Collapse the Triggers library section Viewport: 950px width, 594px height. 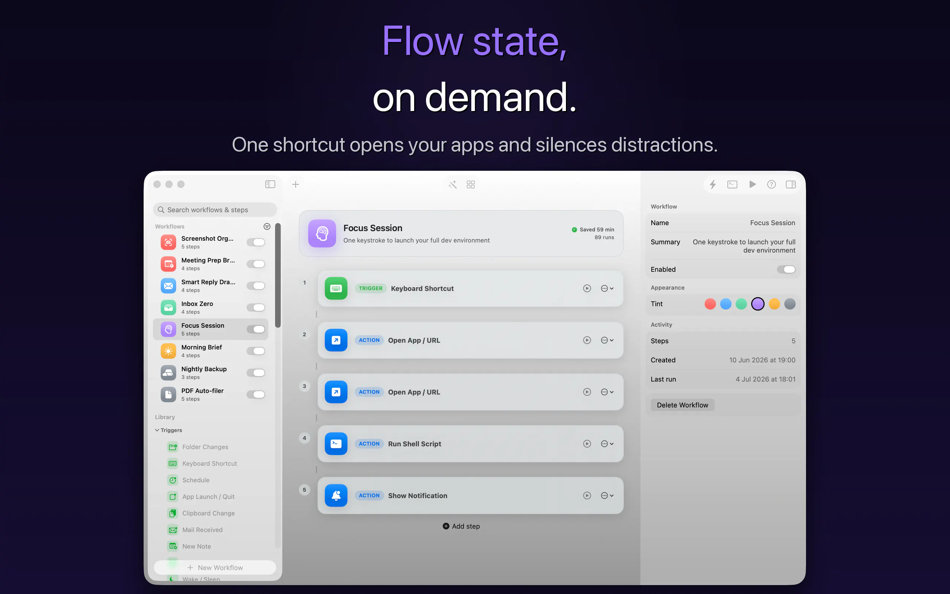[x=157, y=430]
